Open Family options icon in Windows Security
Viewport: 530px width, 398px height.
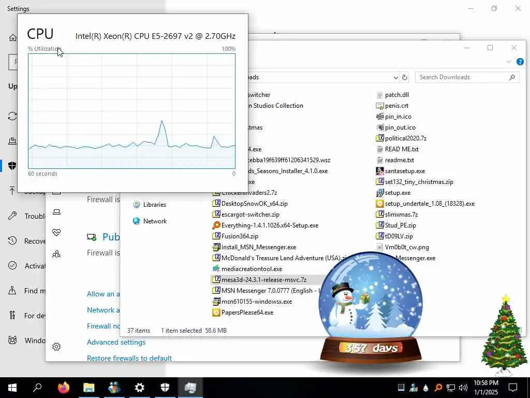coord(56,254)
